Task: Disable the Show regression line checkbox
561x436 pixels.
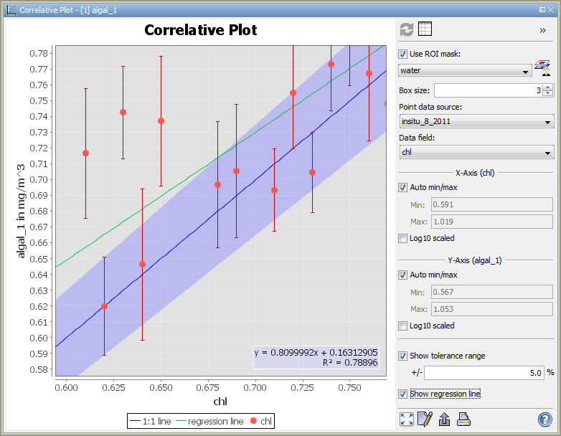Action: click(x=402, y=394)
